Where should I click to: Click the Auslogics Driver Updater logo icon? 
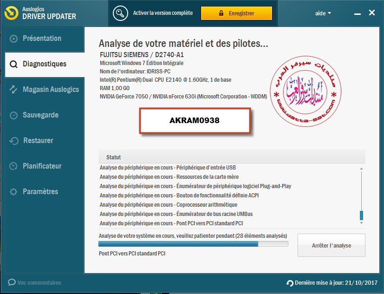(x=11, y=13)
